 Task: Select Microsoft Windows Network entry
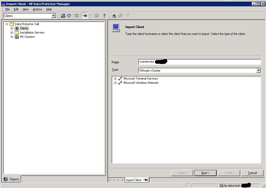141,83
